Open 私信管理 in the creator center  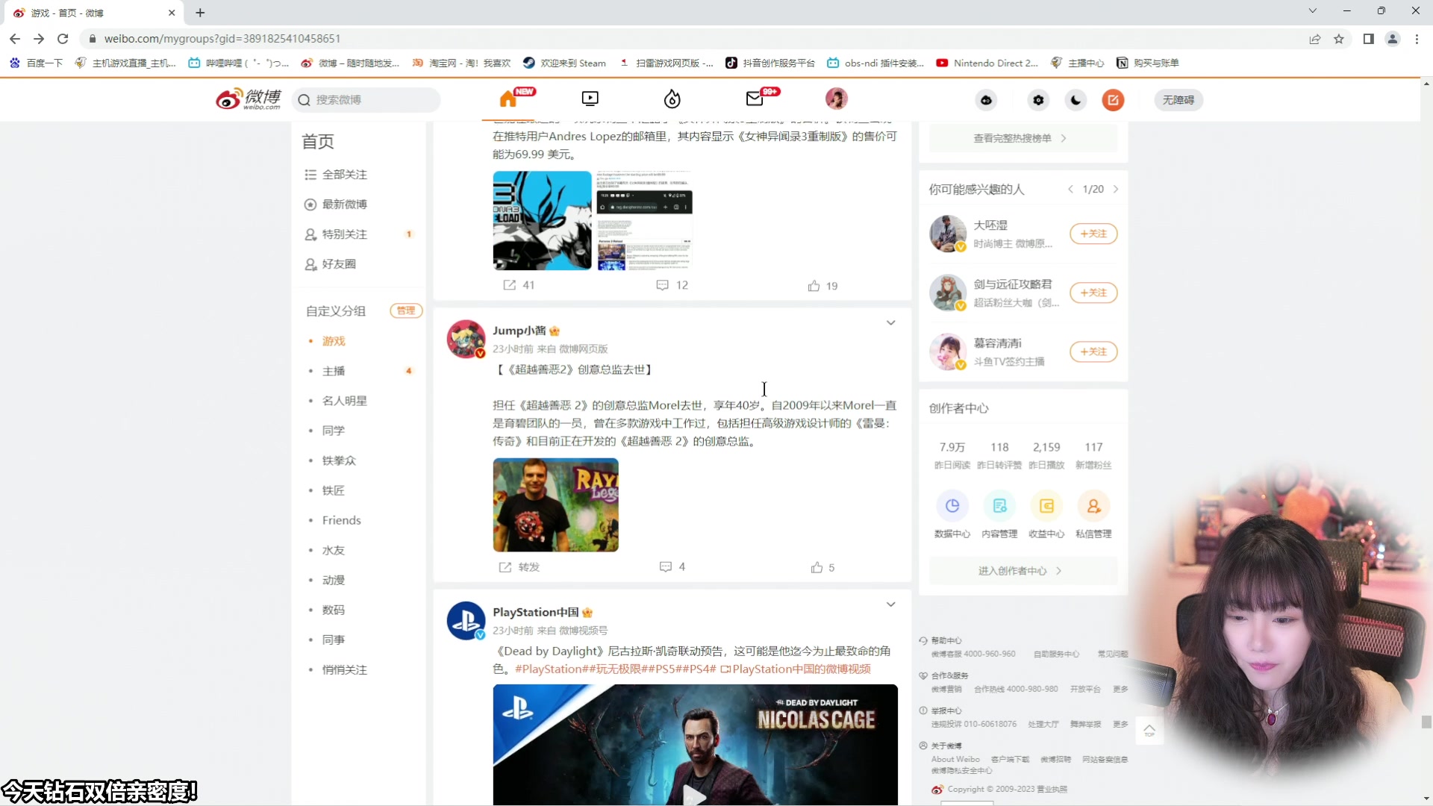1093,505
